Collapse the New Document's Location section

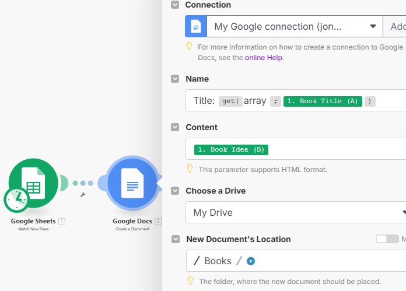click(175, 239)
